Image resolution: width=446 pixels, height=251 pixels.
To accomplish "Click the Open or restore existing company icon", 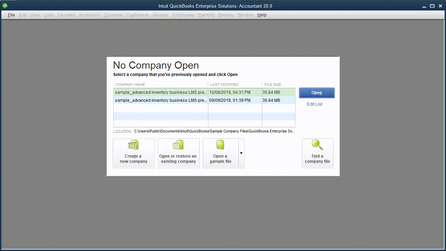I will (178, 145).
